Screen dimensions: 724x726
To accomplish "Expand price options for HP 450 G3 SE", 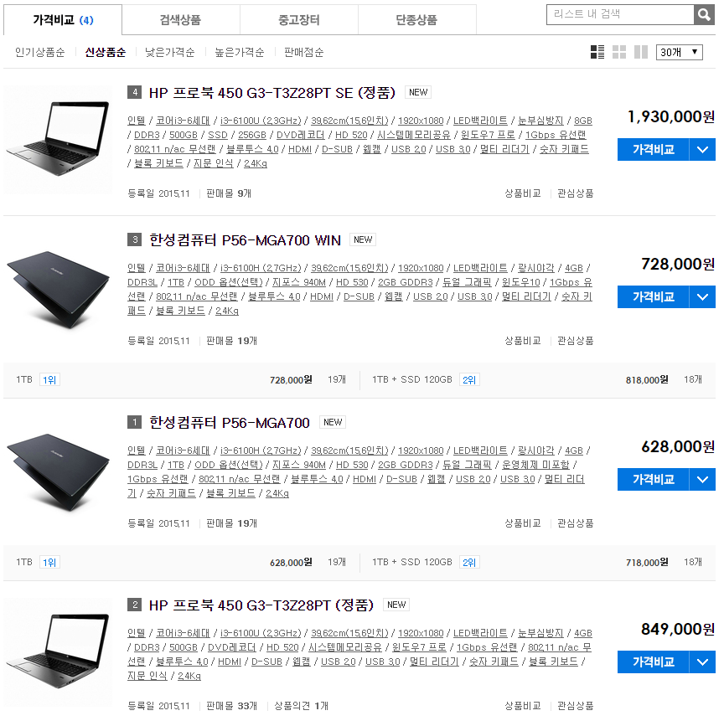I will point(702,150).
